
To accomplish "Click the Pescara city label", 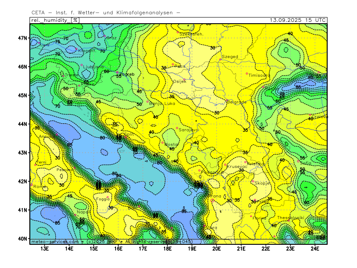I will tap(65, 170).
